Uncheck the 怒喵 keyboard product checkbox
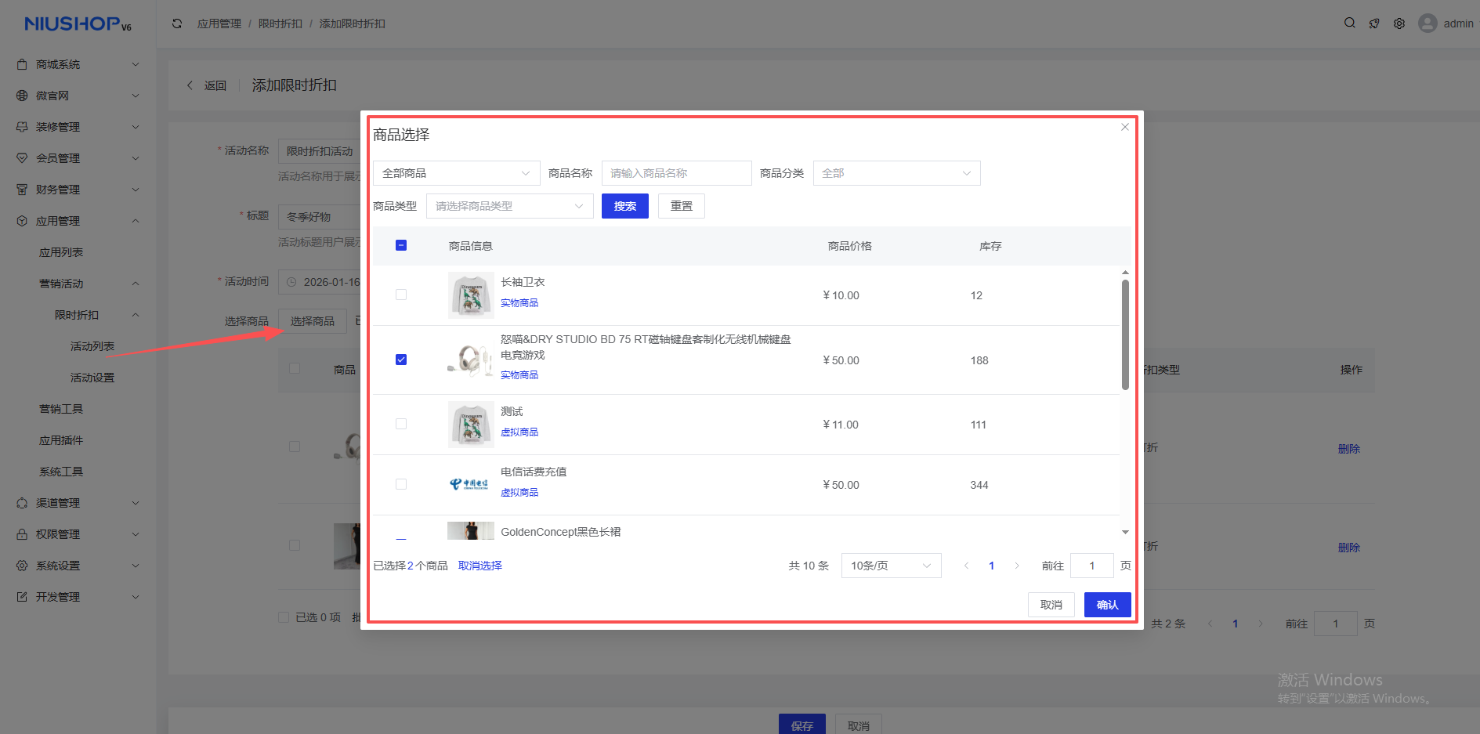1480x734 pixels. (x=401, y=360)
